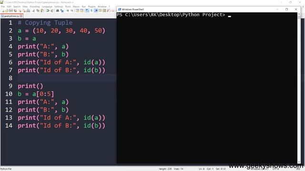Toggle the Indent Guide toolbar icon
Screen dimensions: 305x171
click(96, 10)
